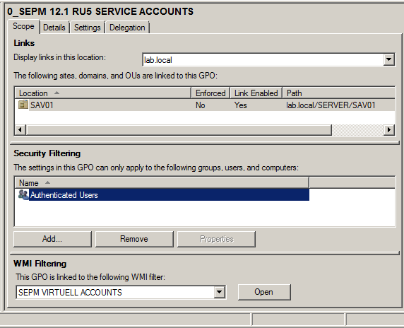Click the Link Enabled column header
The height and width of the screenshot is (328, 404).
[x=256, y=93]
